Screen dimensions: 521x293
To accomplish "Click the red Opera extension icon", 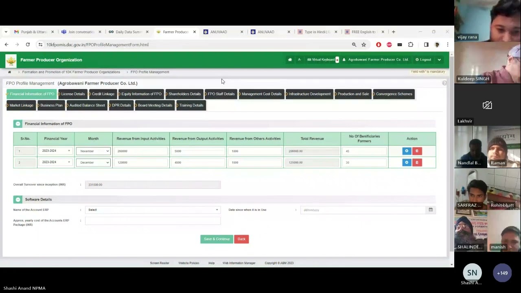I will coord(379,45).
